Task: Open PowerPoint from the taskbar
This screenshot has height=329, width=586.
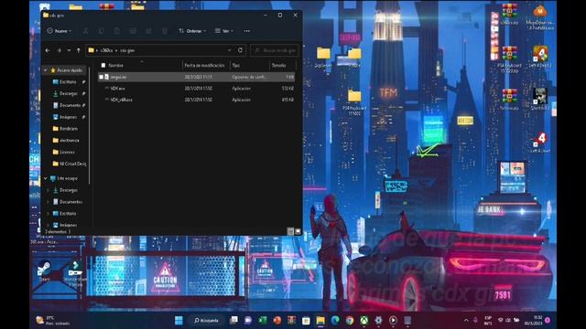Action: tap(277, 320)
